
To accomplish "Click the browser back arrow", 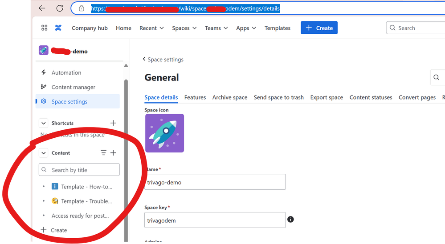I will tap(42, 8).
